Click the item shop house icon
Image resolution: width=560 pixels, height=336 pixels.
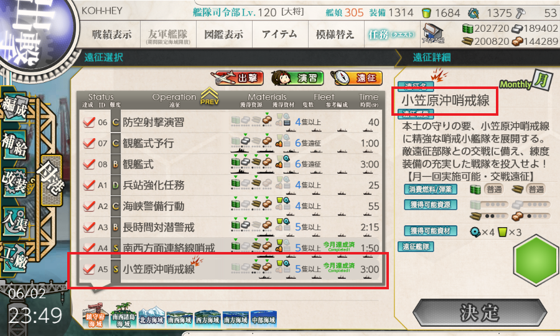click(433, 34)
